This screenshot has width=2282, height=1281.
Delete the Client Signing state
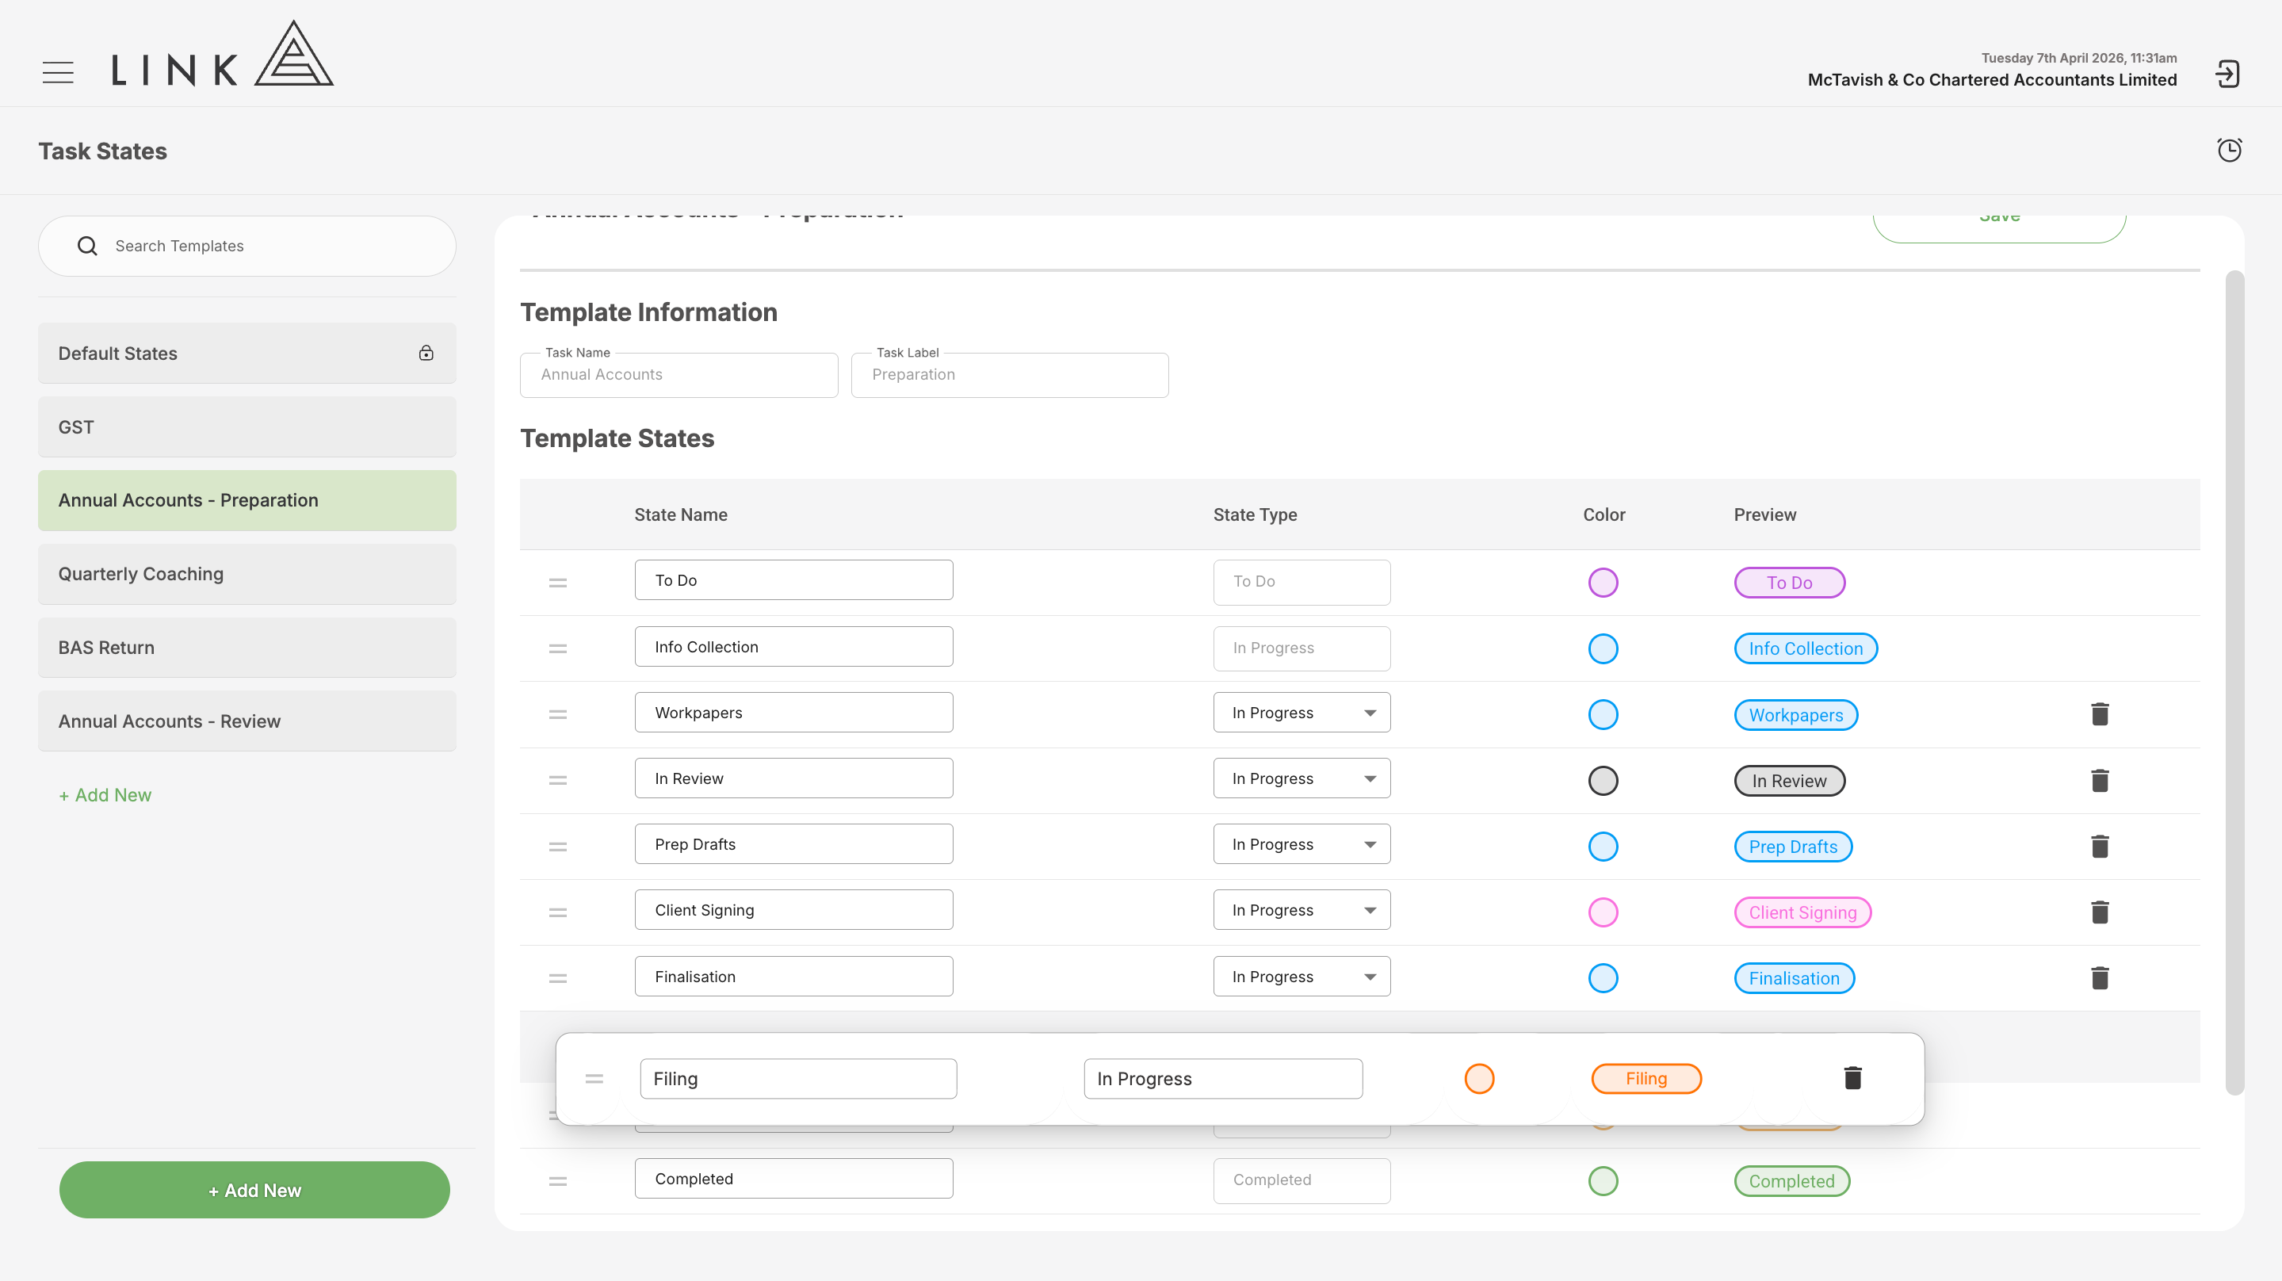pyautogui.click(x=2100, y=912)
